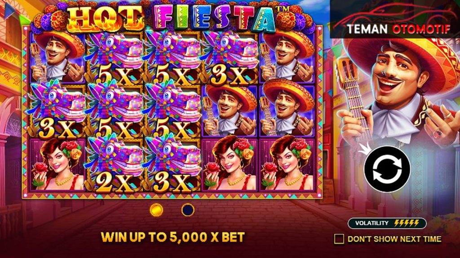Click the Teman Otomotif logo banner

tap(395, 19)
